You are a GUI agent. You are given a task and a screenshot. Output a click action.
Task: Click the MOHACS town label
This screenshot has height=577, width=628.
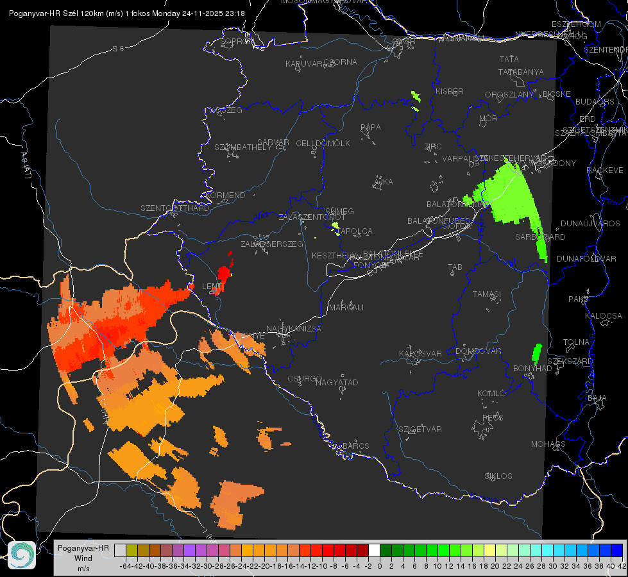pos(548,444)
